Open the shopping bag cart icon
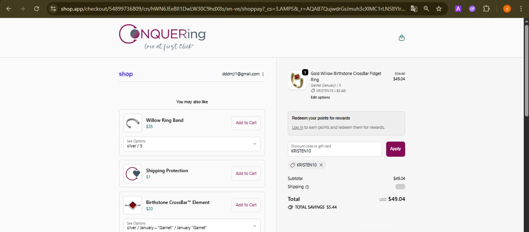Image resolution: width=529 pixels, height=232 pixels. [401, 38]
